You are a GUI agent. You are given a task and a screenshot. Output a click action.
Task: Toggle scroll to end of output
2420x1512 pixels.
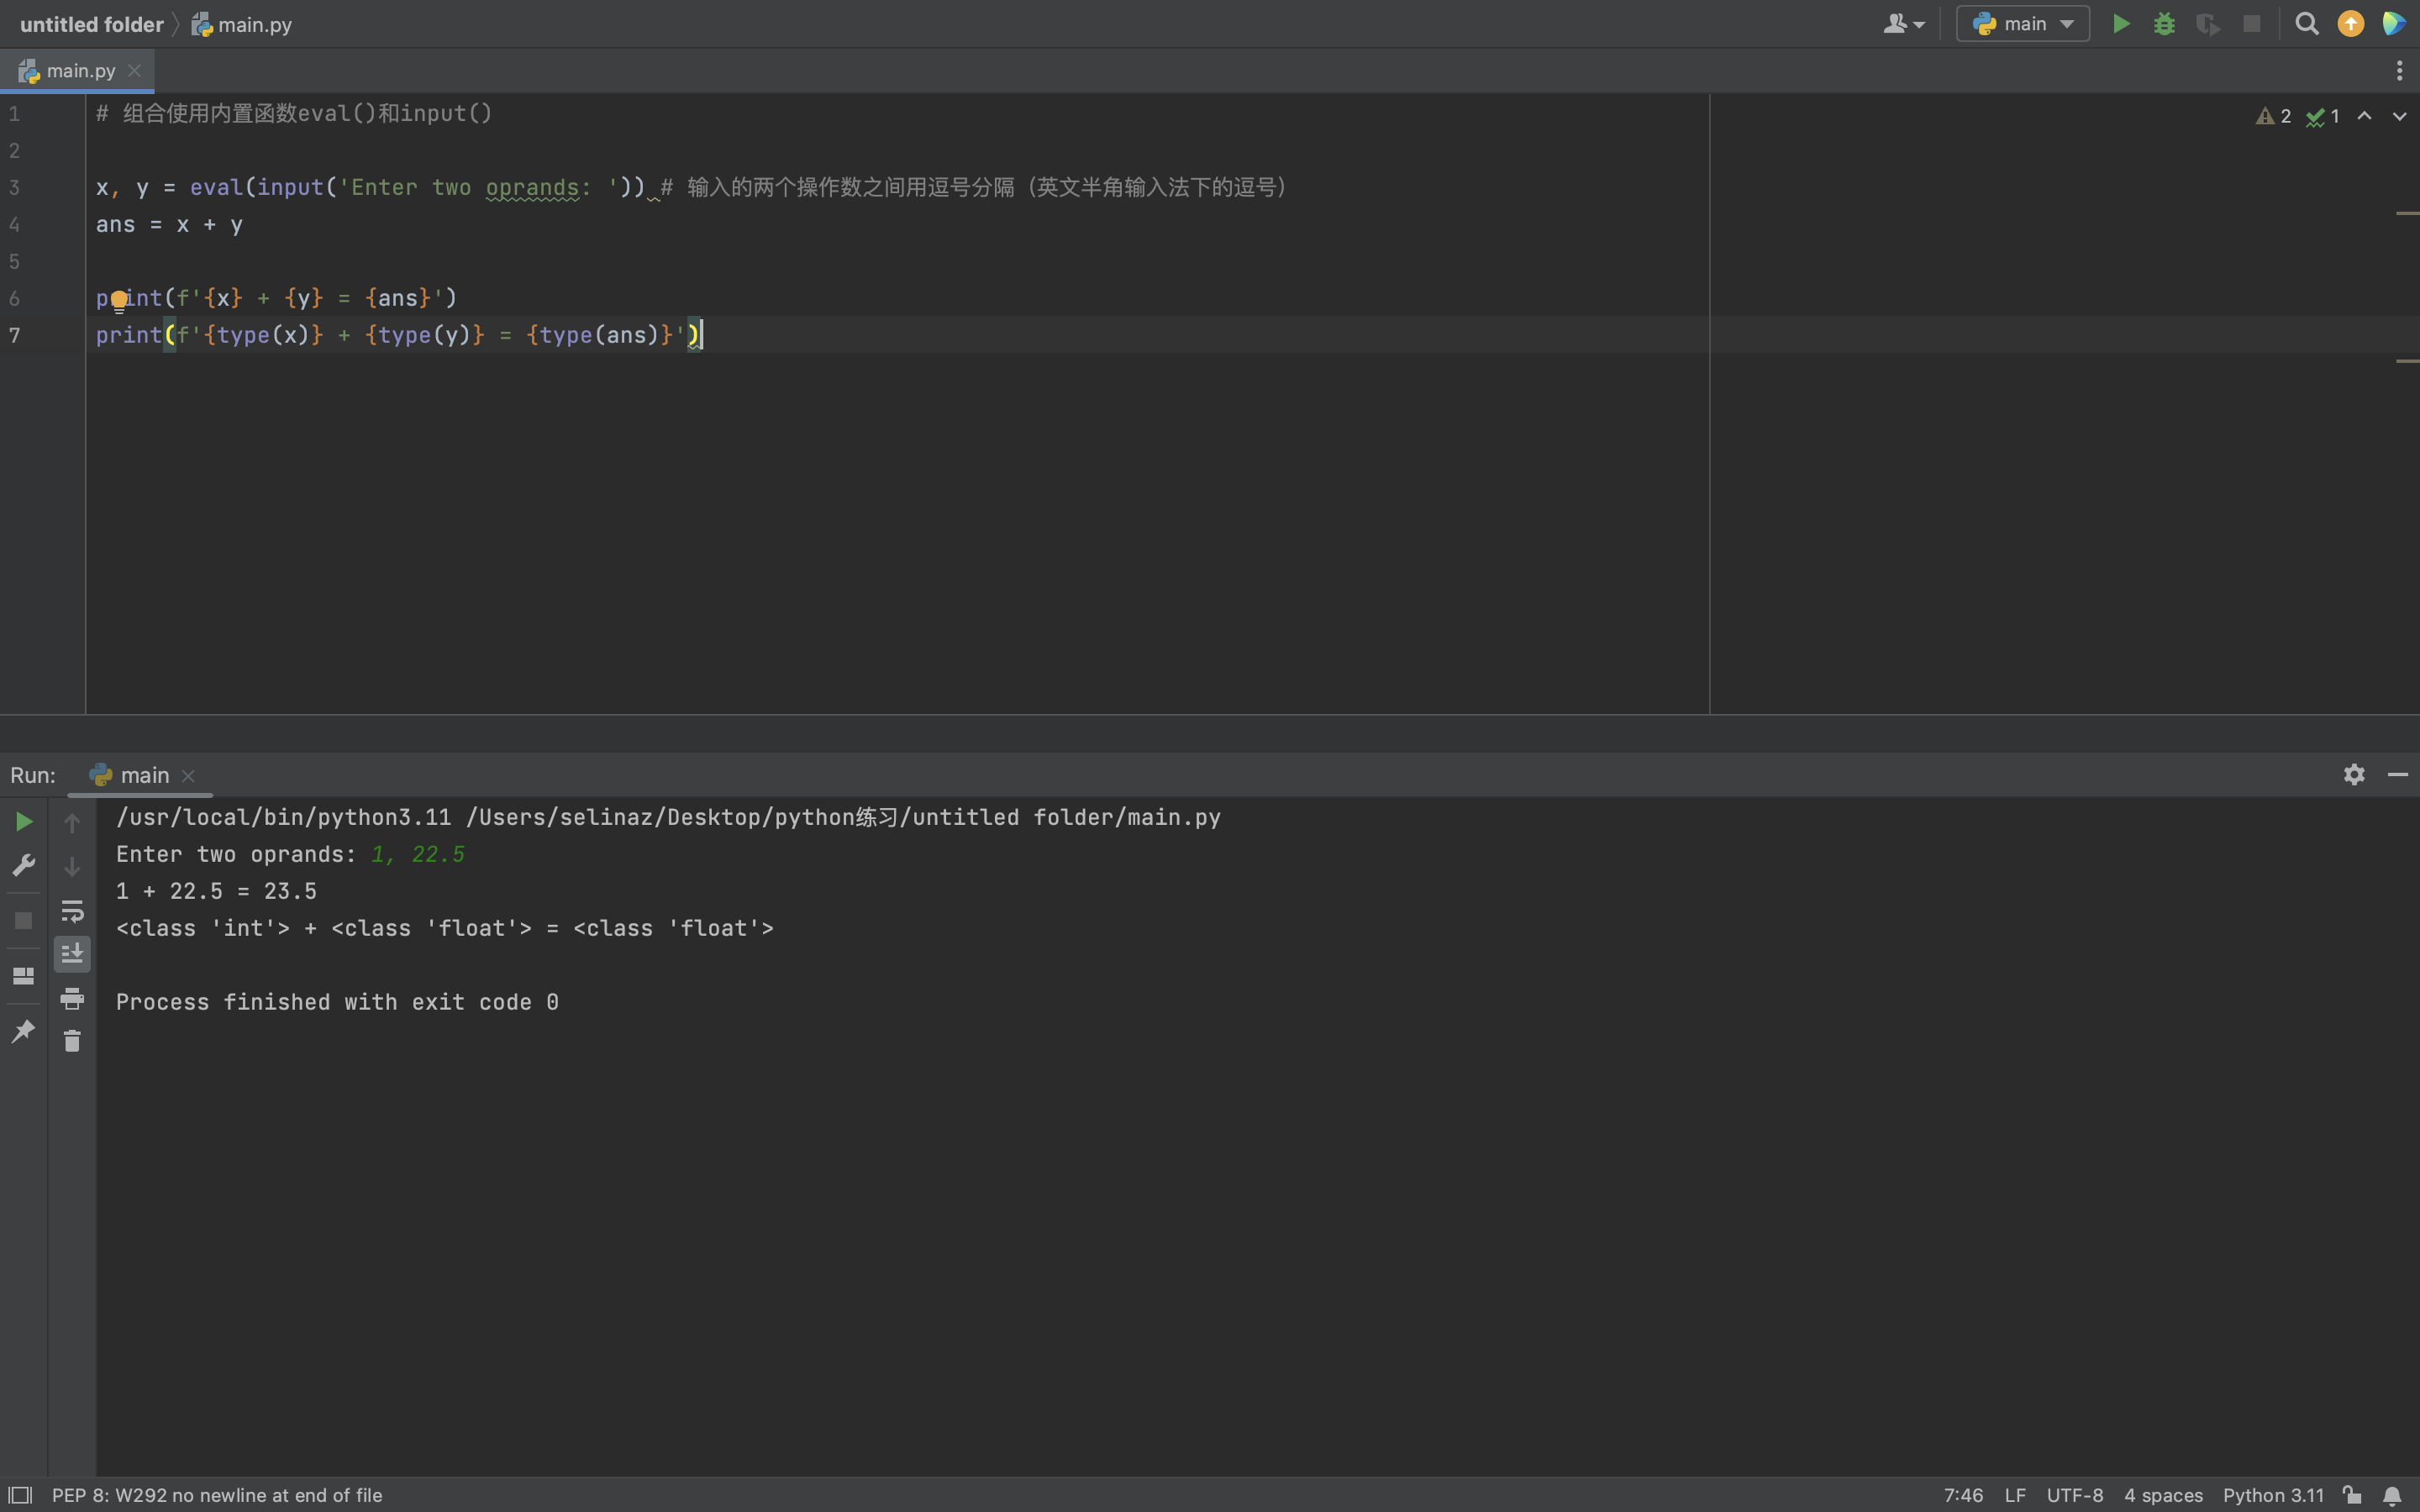[x=72, y=954]
